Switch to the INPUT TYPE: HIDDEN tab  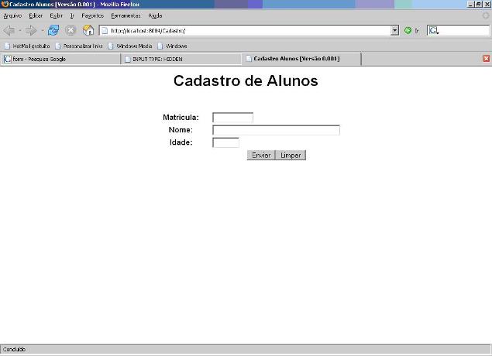[x=181, y=59]
